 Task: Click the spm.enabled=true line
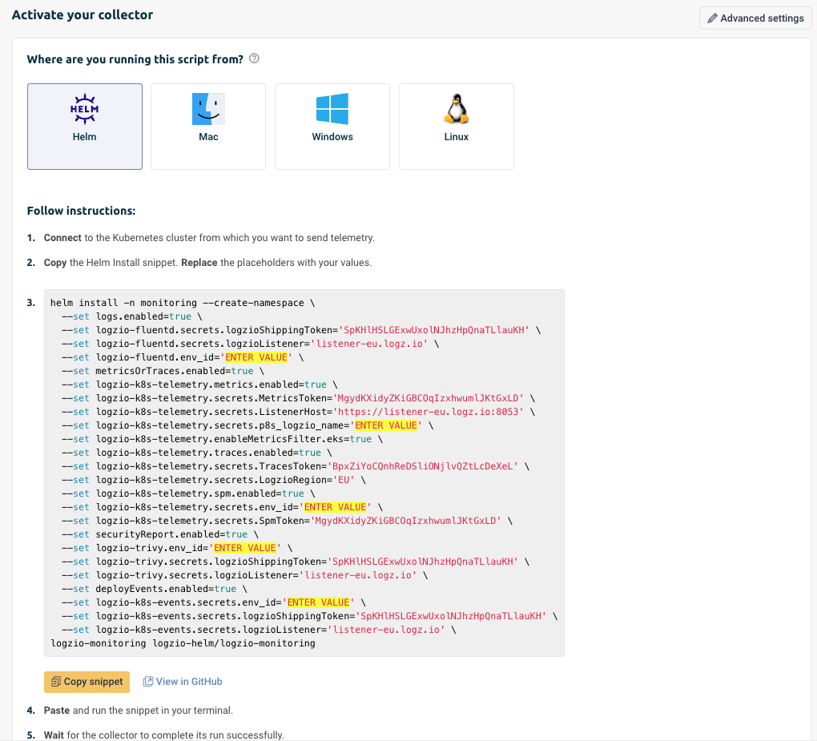click(188, 493)
